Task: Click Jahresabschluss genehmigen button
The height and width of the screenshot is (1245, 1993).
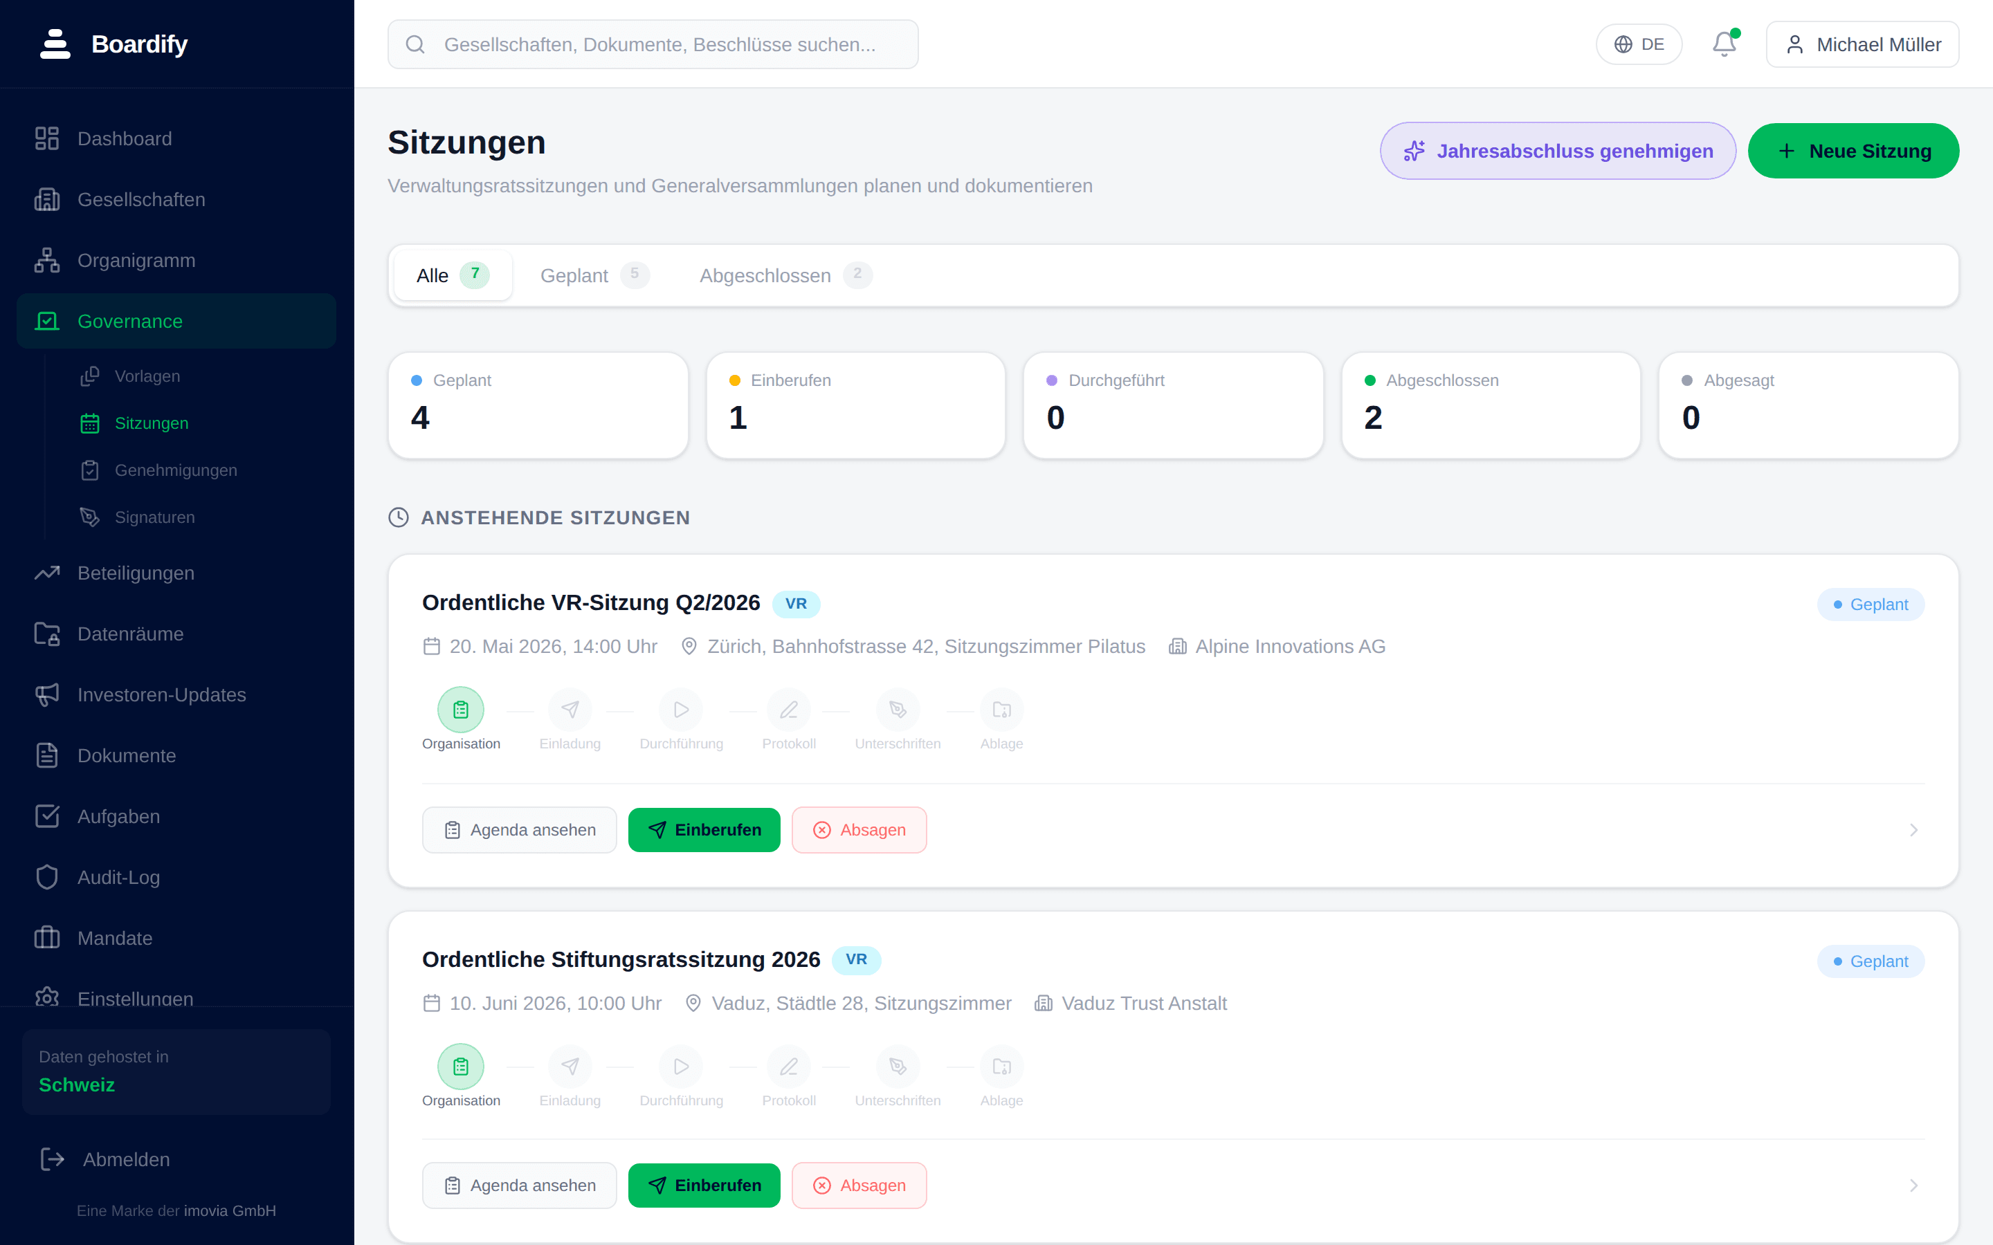Action: tap(1557, 151)
